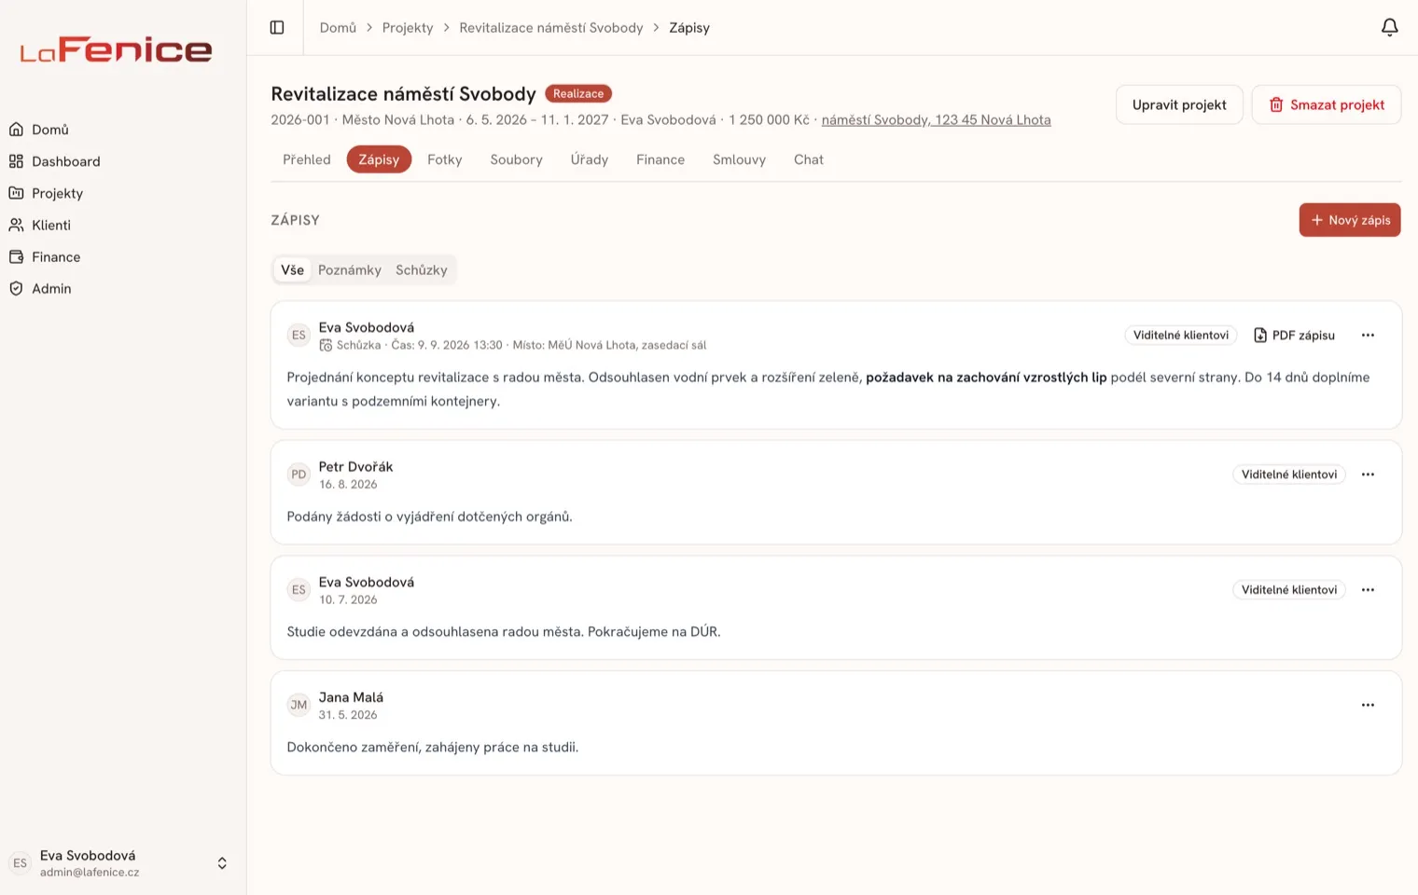Create a Nový zápis

tap(1350, 220)
